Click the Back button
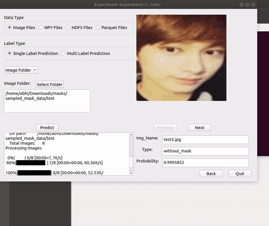The height and width of the screenshot is (226, 269). [x=211, y=173]
